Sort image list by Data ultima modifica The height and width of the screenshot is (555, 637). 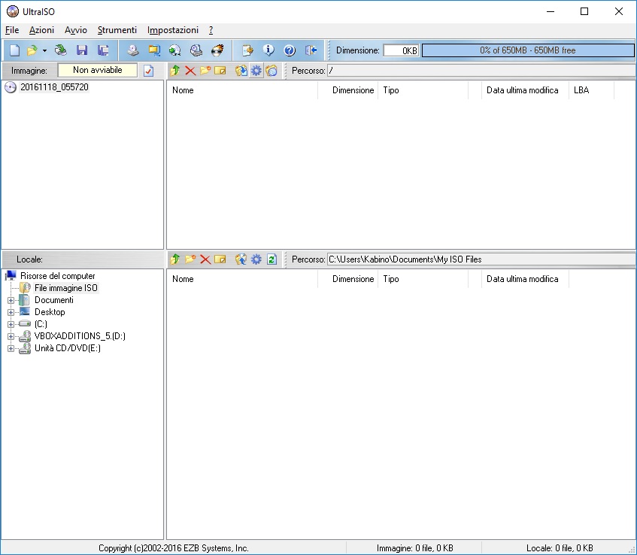coord(525,90)
